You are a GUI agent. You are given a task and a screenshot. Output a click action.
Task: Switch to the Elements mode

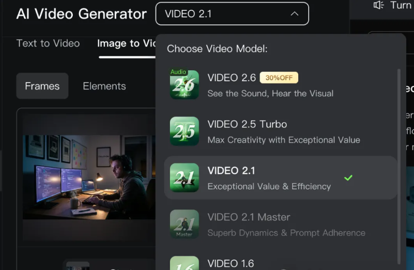tap(104, 86)
